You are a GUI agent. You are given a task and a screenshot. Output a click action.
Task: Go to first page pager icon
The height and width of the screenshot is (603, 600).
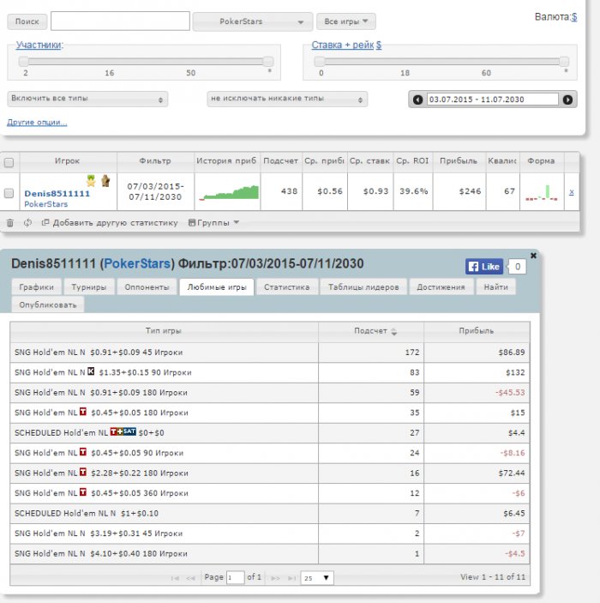pos(175,578)
